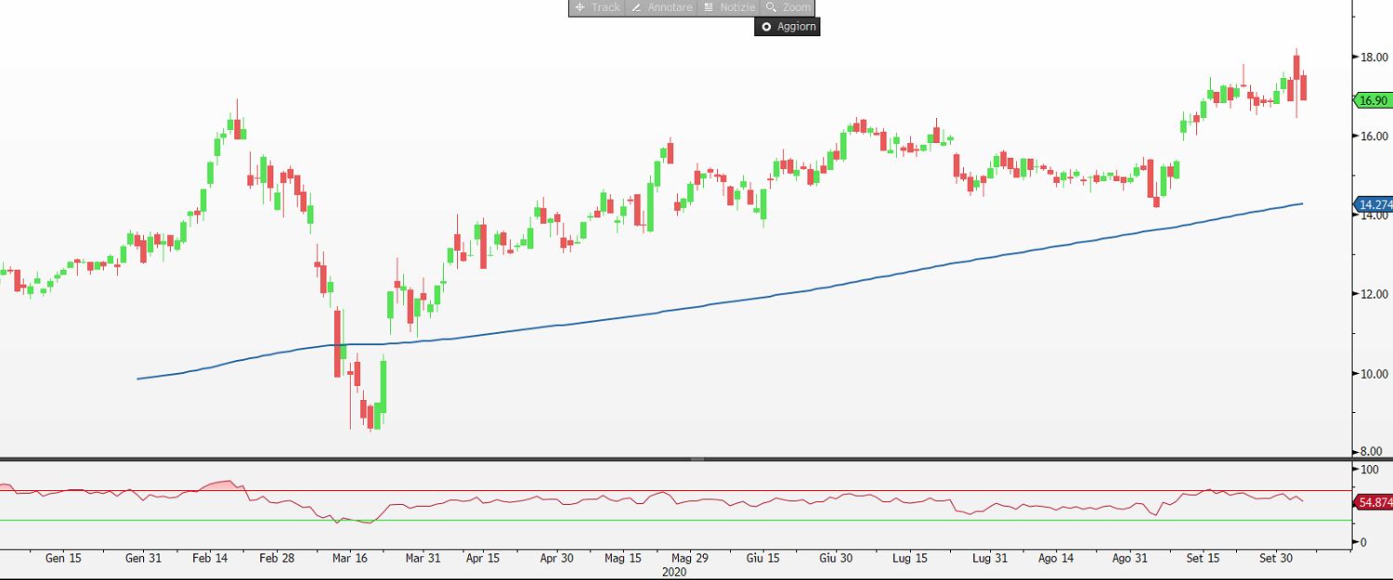
Task: Select the Zoom magnifier tool
Action: (x=788, y=7)
